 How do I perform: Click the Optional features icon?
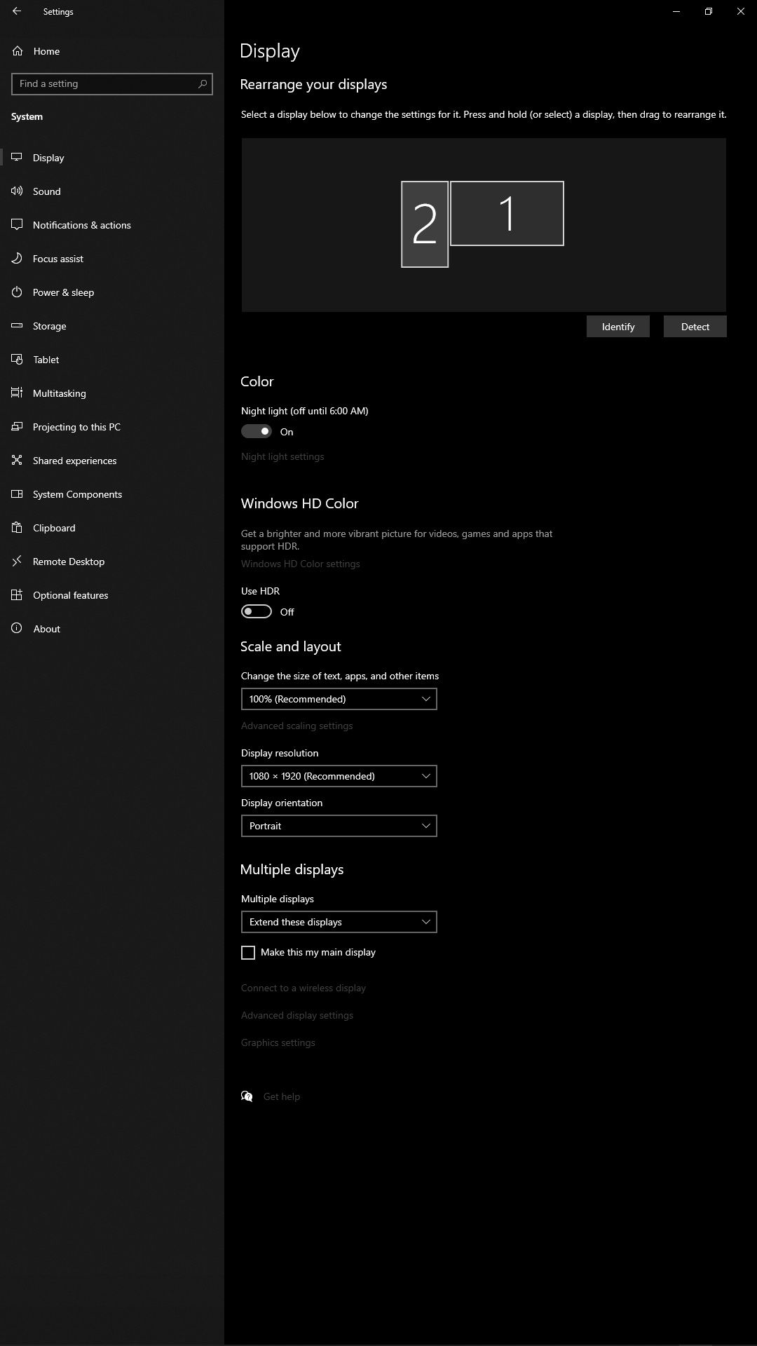[17, 594]
